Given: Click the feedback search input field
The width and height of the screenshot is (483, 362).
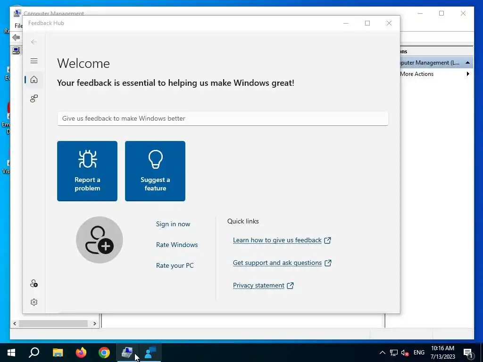Looking at the screenshot, I should click(x=223, y=118).
